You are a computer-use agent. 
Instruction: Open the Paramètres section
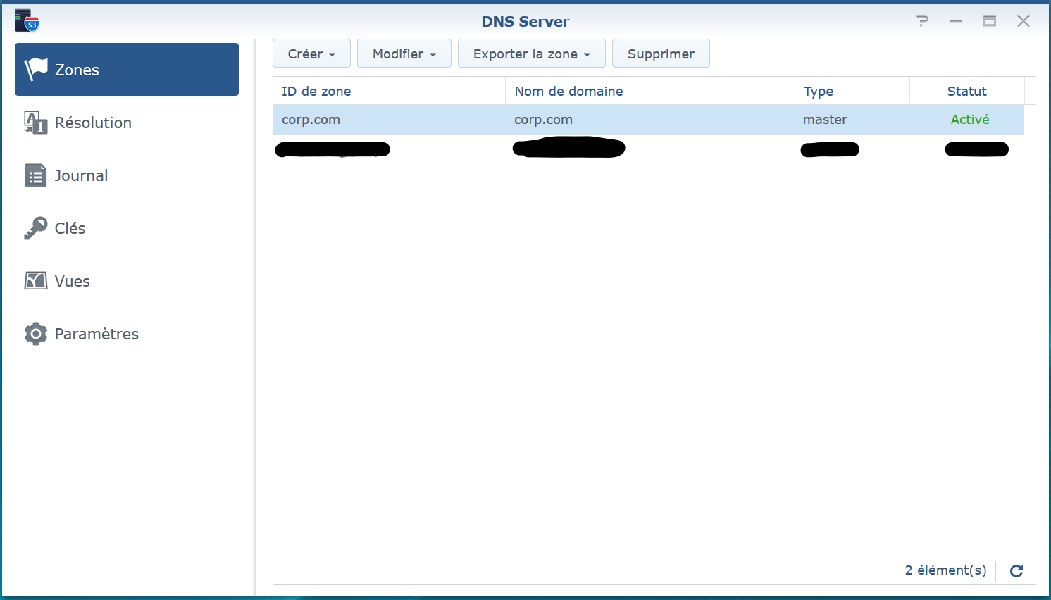tap(97, 334)
